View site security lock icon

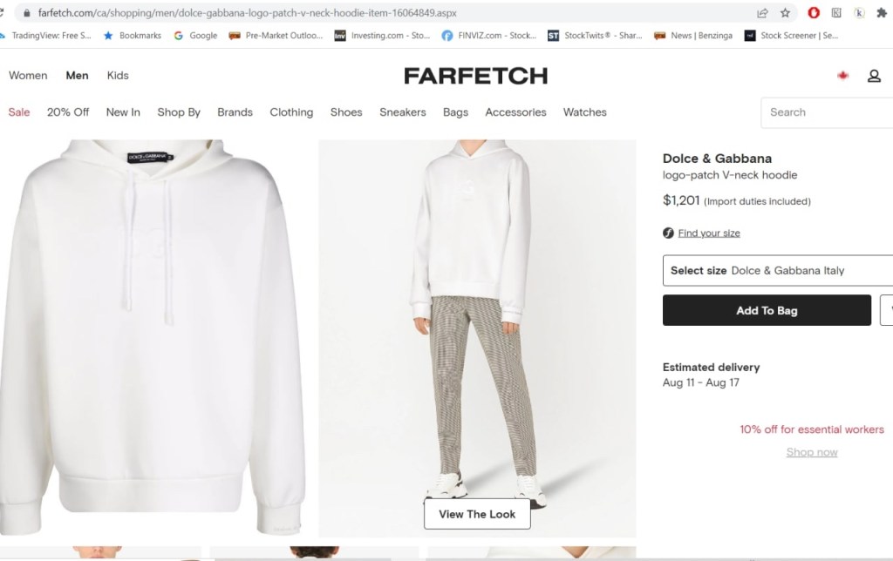(x=26, y=13)
